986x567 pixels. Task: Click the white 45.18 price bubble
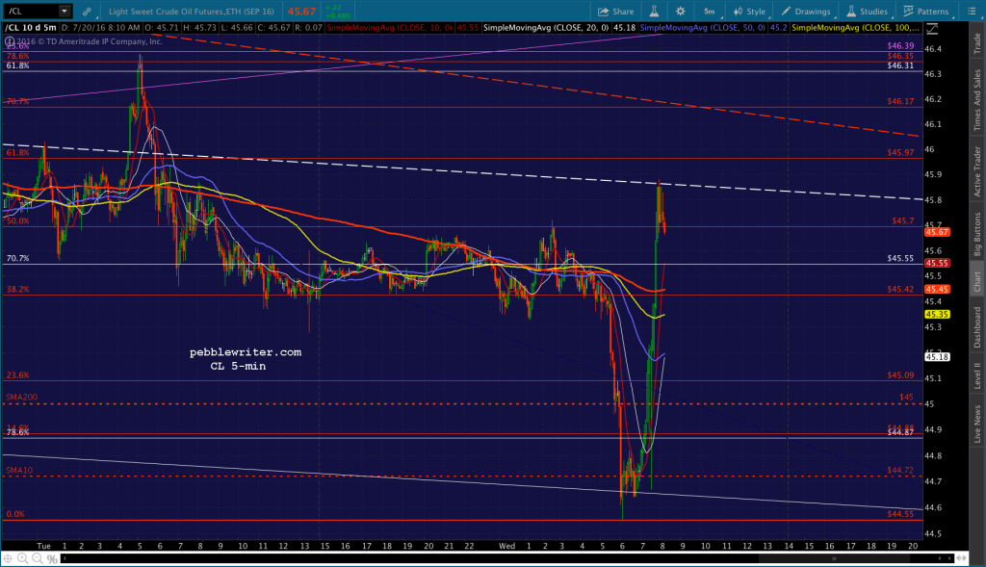point(937,356)
